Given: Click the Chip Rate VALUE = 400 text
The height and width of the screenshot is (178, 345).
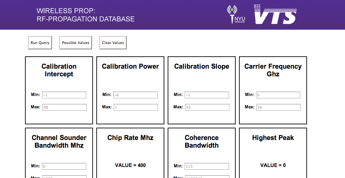Looking at the screenshot, I should click(x=130, y=165).
